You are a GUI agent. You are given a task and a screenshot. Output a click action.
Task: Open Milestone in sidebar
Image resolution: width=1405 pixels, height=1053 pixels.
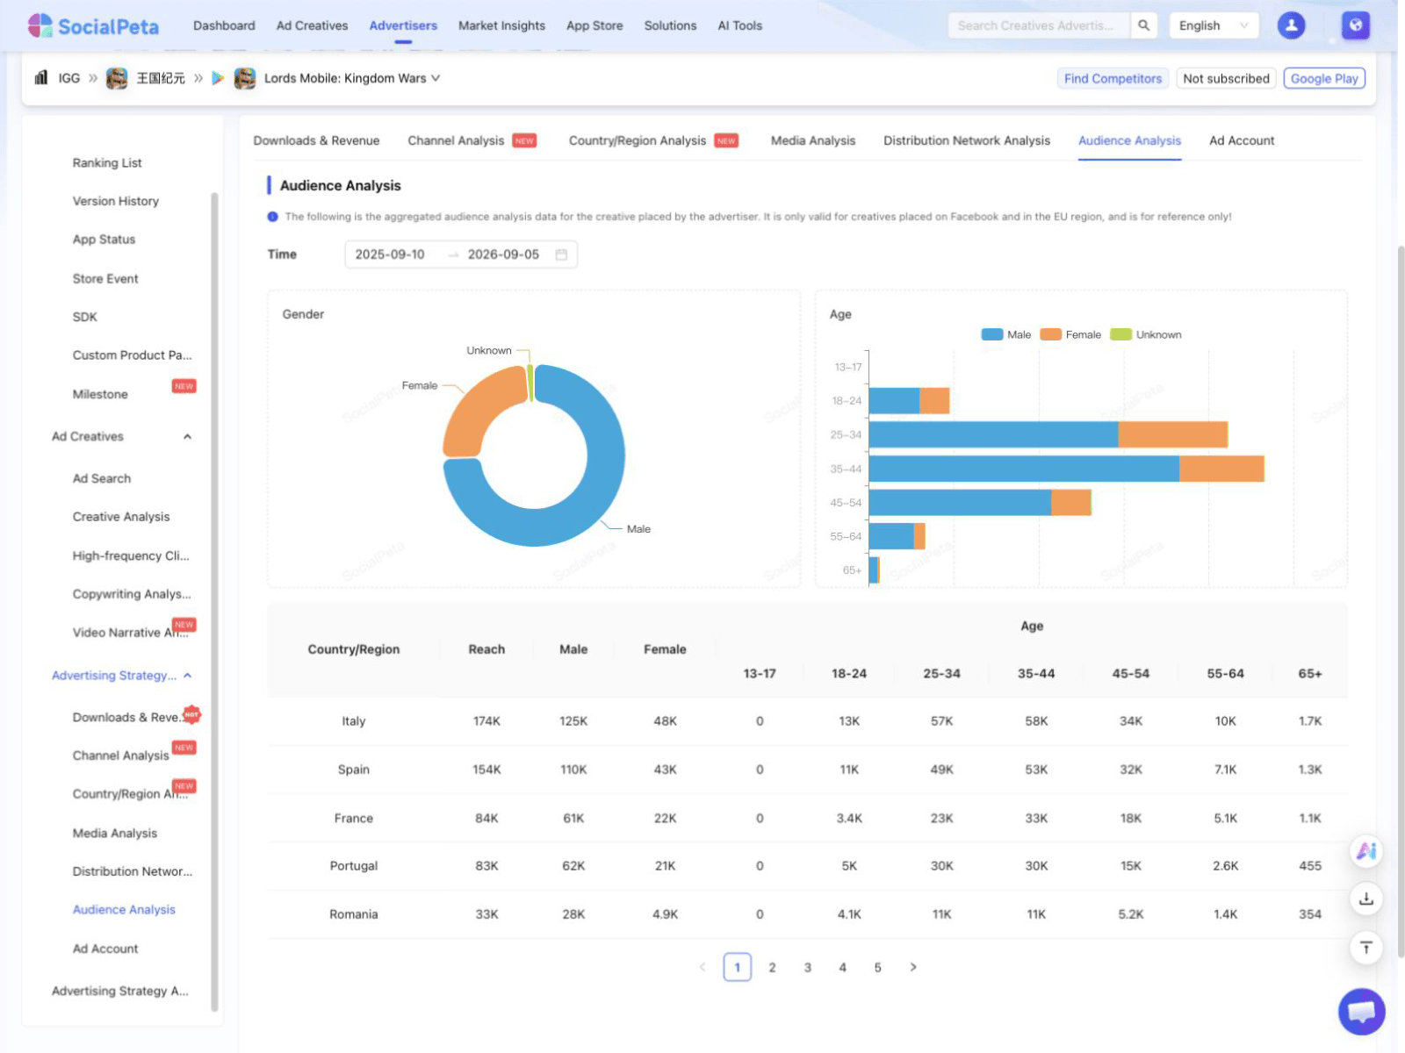tap(100, 395)
